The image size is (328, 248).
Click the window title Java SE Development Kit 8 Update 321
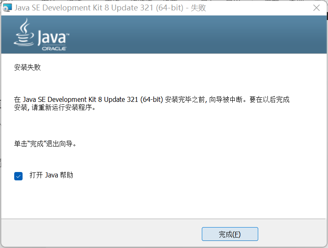coord(110,8)
